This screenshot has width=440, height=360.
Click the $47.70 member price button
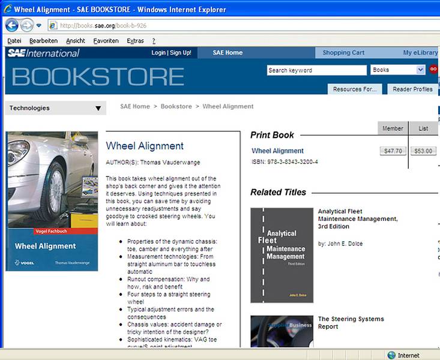393,151
